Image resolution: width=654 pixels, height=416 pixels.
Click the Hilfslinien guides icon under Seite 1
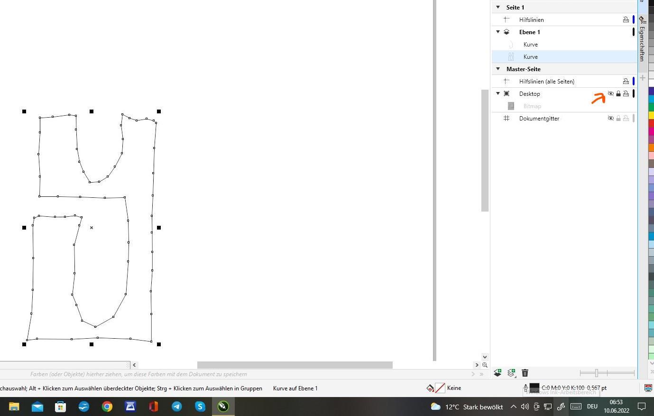(x=507, y=19)
